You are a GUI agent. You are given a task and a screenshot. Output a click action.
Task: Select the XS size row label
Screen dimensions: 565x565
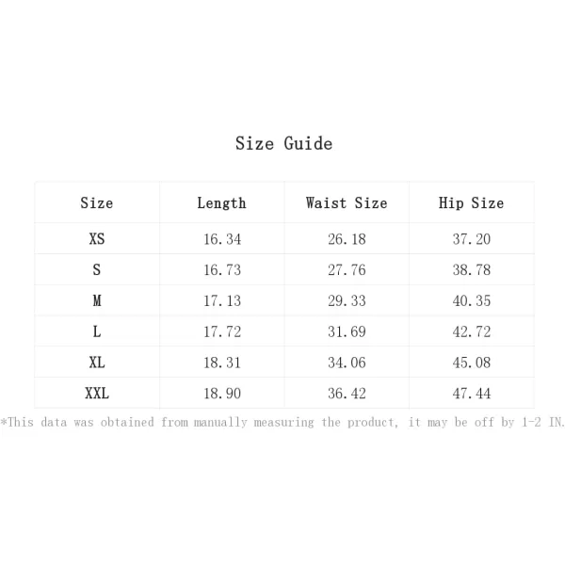pos(97,238)
